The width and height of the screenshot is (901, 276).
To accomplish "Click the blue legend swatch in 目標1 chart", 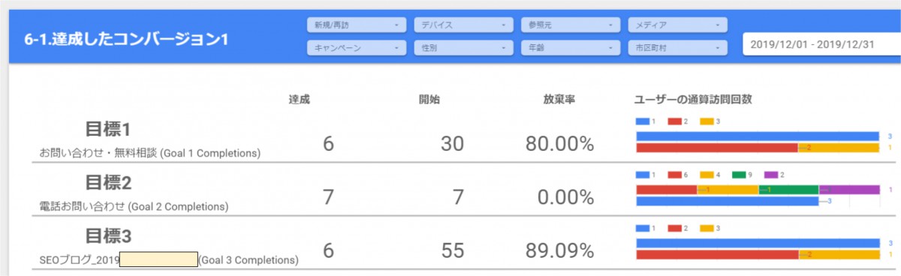I will (643, 121).
